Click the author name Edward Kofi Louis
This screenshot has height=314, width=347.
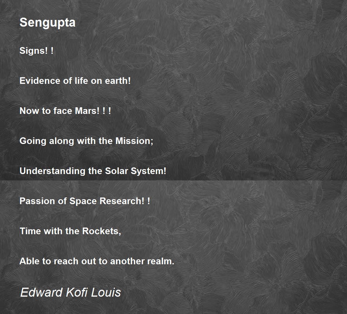[x=70, y=292]
